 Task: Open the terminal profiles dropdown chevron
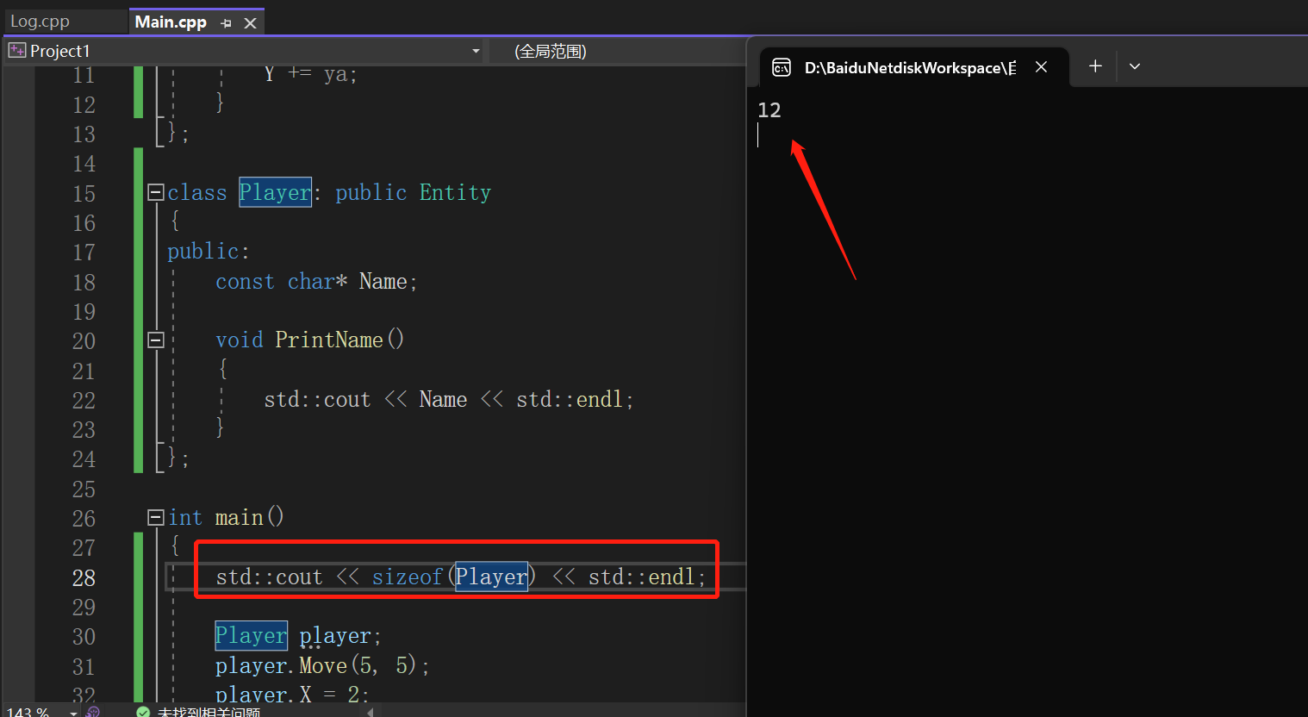pyautogui.click(x=1135, y=66)
